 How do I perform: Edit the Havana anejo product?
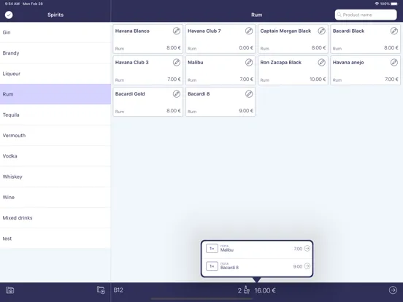click(x=394, y=63)
